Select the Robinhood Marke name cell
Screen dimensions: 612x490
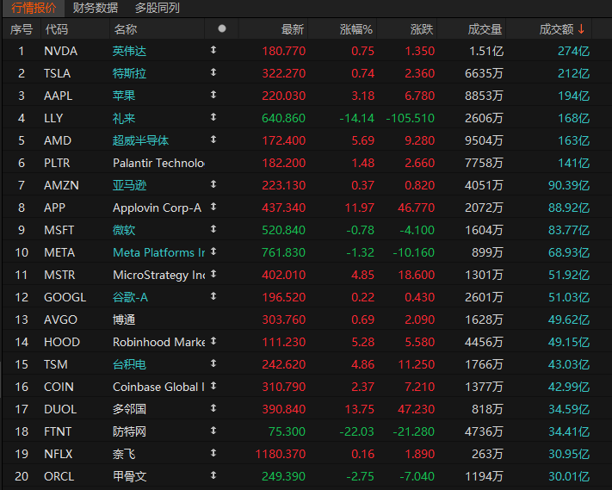pos(159,342)
